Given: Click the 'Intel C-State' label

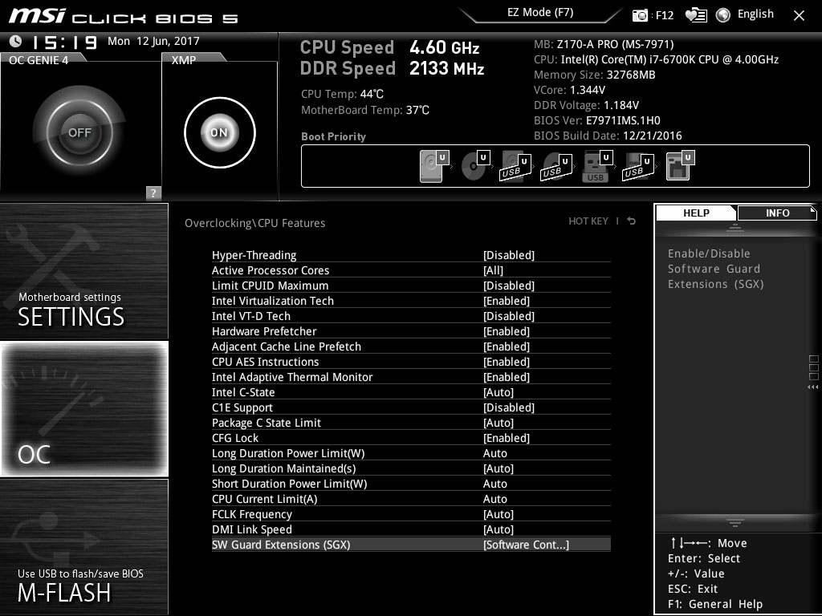Looking at the screenshot, I should pos(242,392).
